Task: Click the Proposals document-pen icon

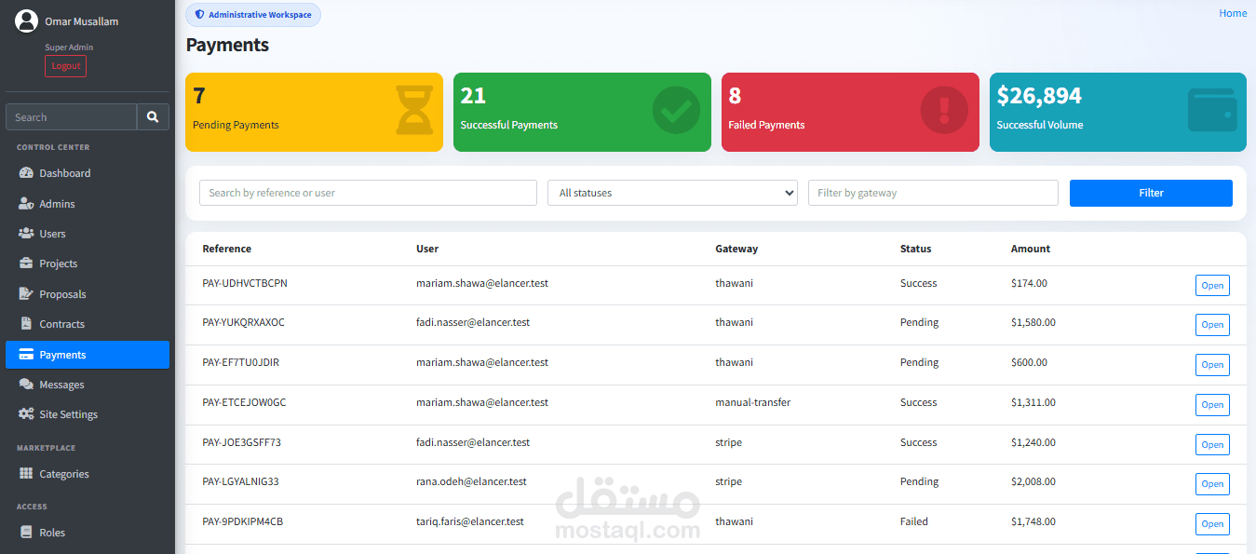Action: (x=26, y=294)
